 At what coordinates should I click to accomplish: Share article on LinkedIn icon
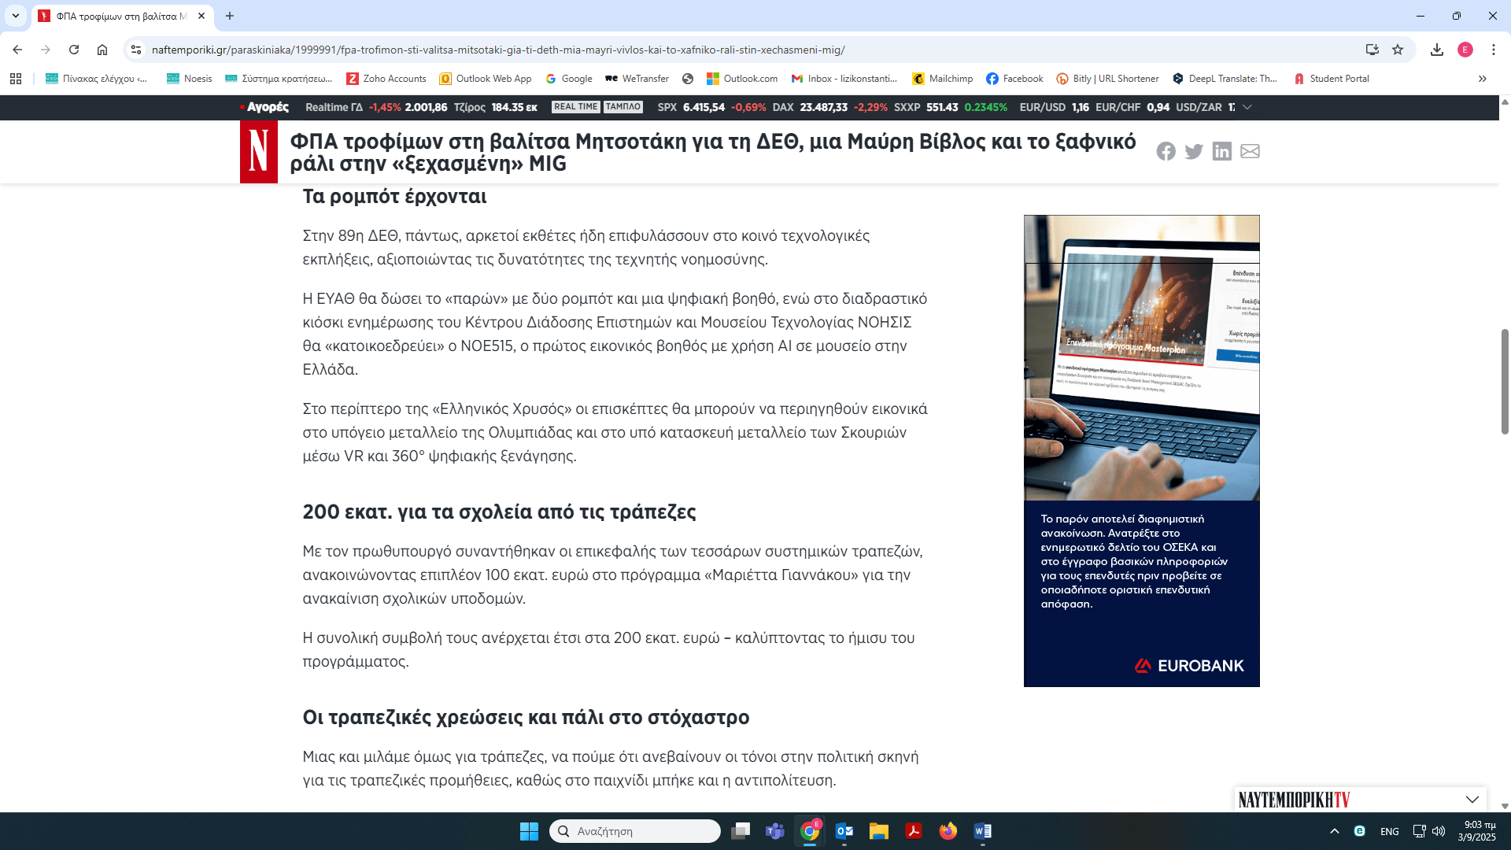[x=1221, y=151]
